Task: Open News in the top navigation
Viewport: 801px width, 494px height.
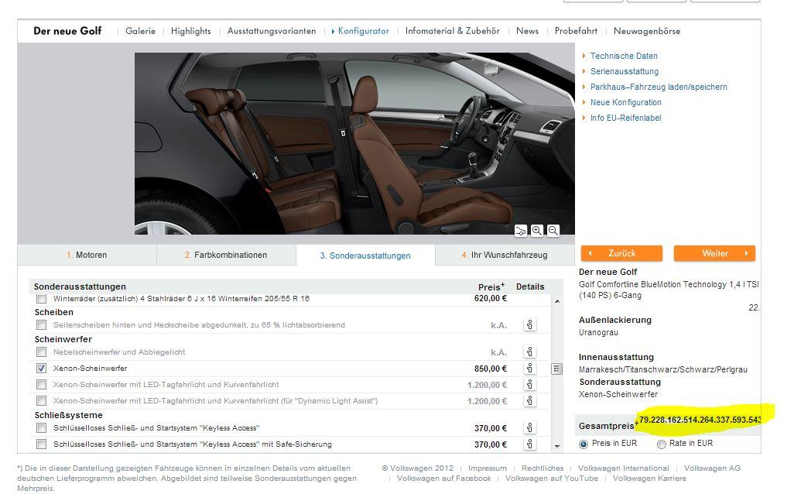Action: pos(527,31)
